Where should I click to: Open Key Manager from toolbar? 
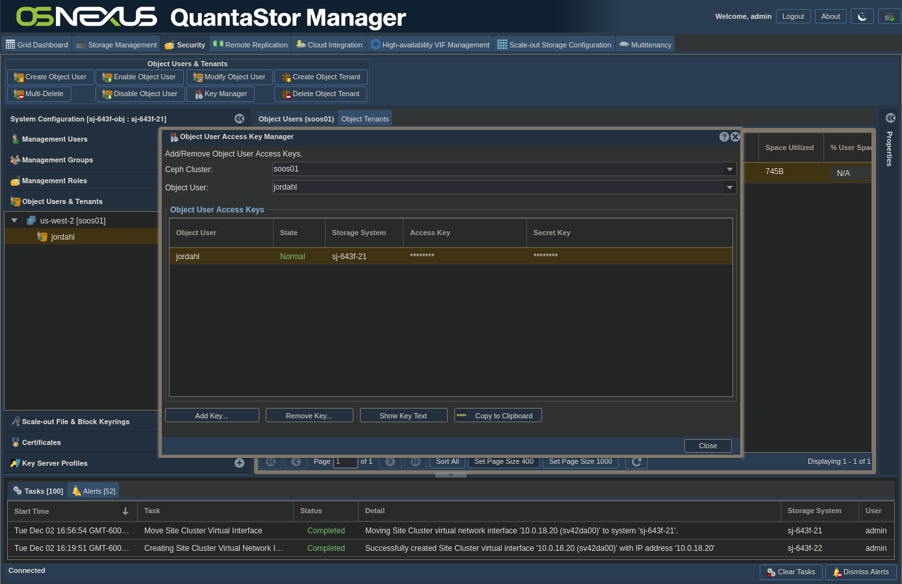click(221, 94)
